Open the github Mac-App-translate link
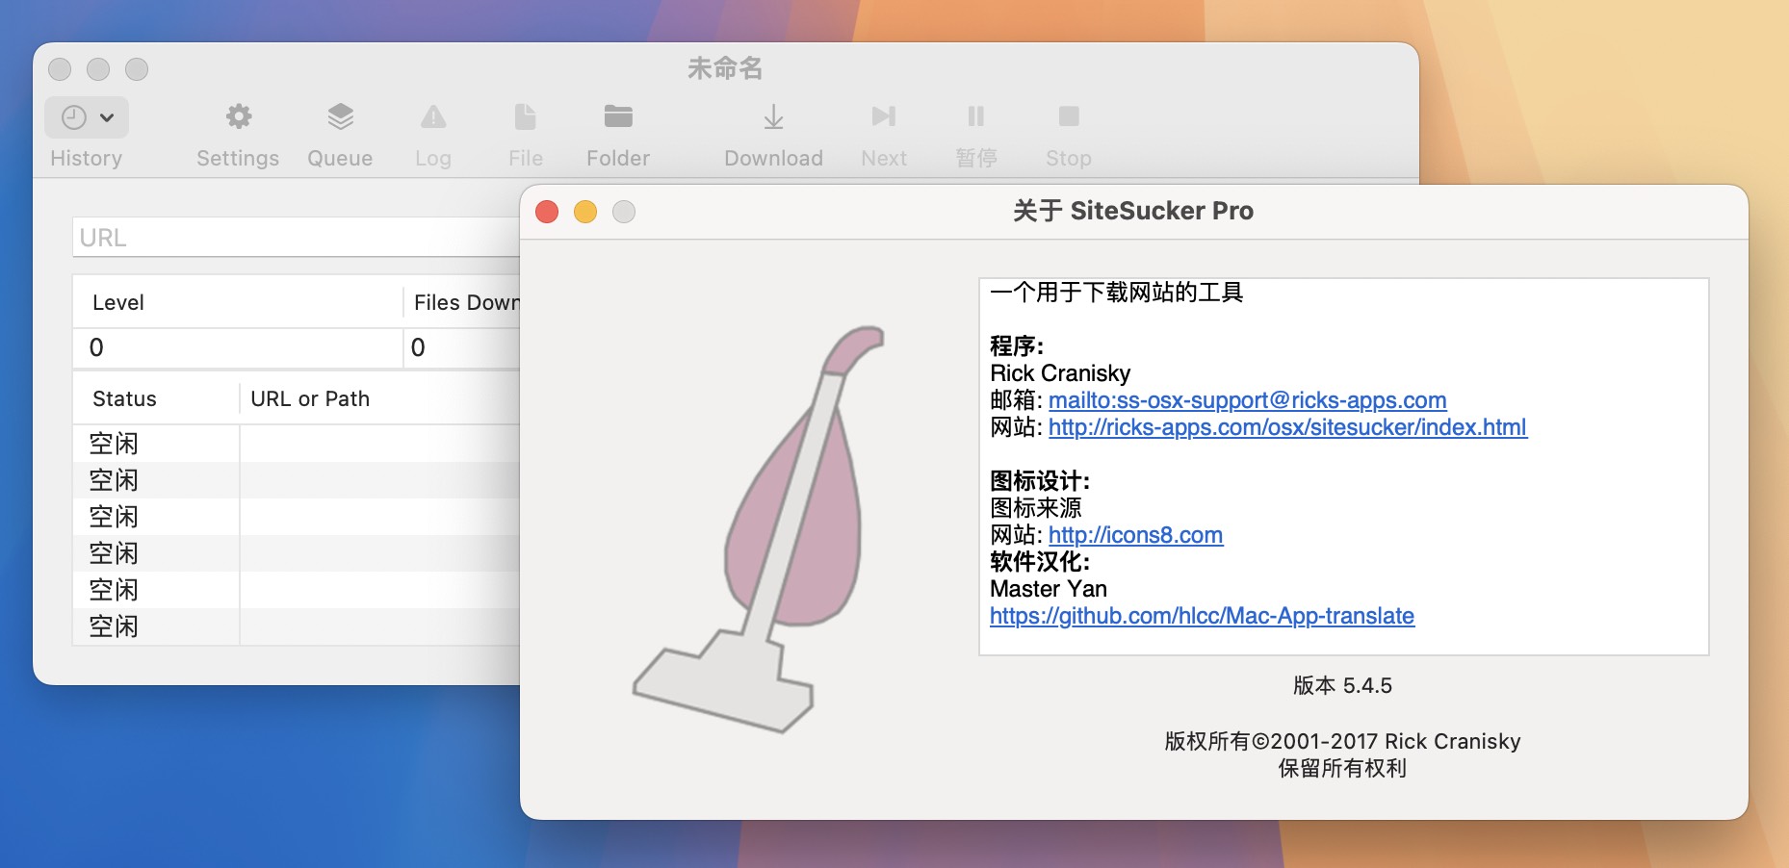This screenshot has height=868, width=1789. (x=1202, y=616)
